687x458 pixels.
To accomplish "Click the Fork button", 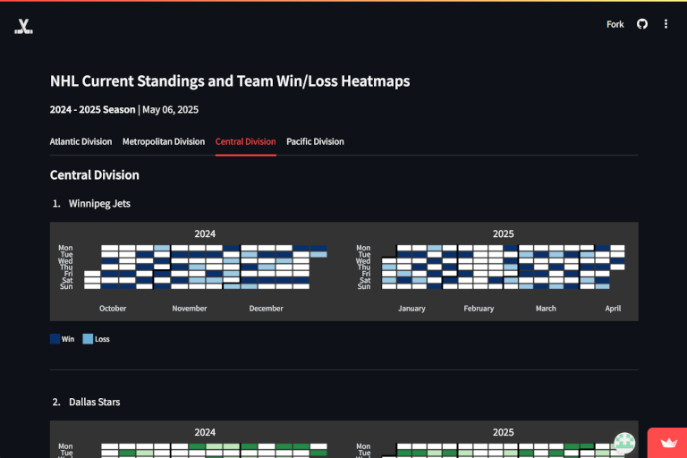I will point(615,24).
